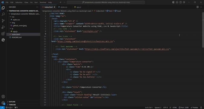Click the command center search box
The image size is (204, 109).
tap(106, 2)
